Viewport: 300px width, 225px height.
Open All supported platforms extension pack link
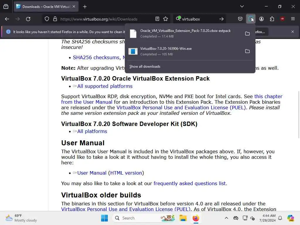pos(105,86)
